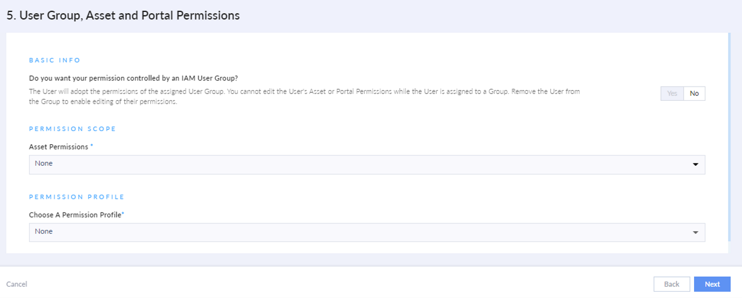Select No for IAM User Group control
The image size is (742, 298).
tap(694, 93)
